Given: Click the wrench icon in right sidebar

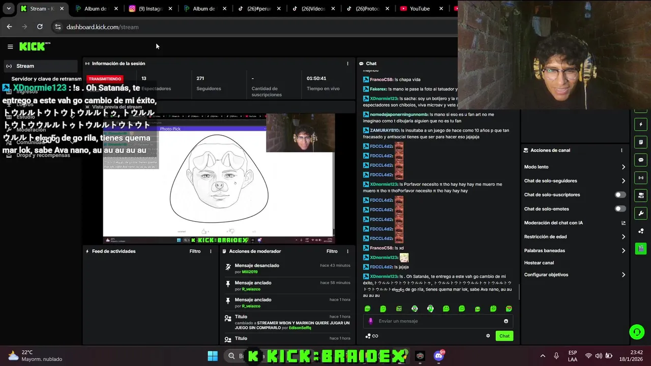Looking at the screenshot, I should pyautogui.click(x=641, y=213).
